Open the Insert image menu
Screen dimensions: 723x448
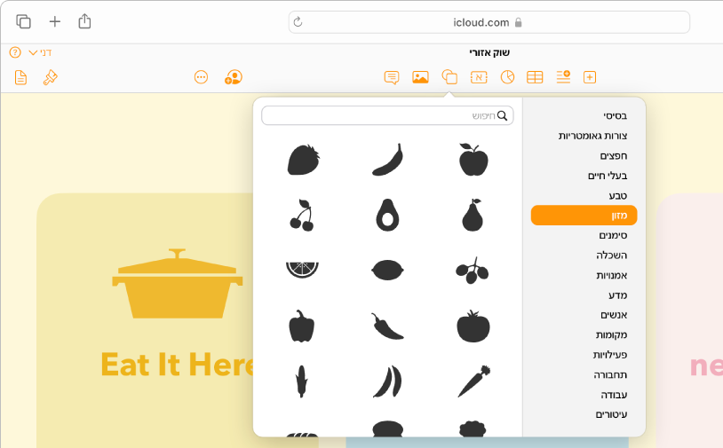(420, 77)
